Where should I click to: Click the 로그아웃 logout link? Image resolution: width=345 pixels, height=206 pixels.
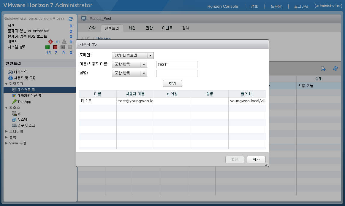tap(301, 6)
